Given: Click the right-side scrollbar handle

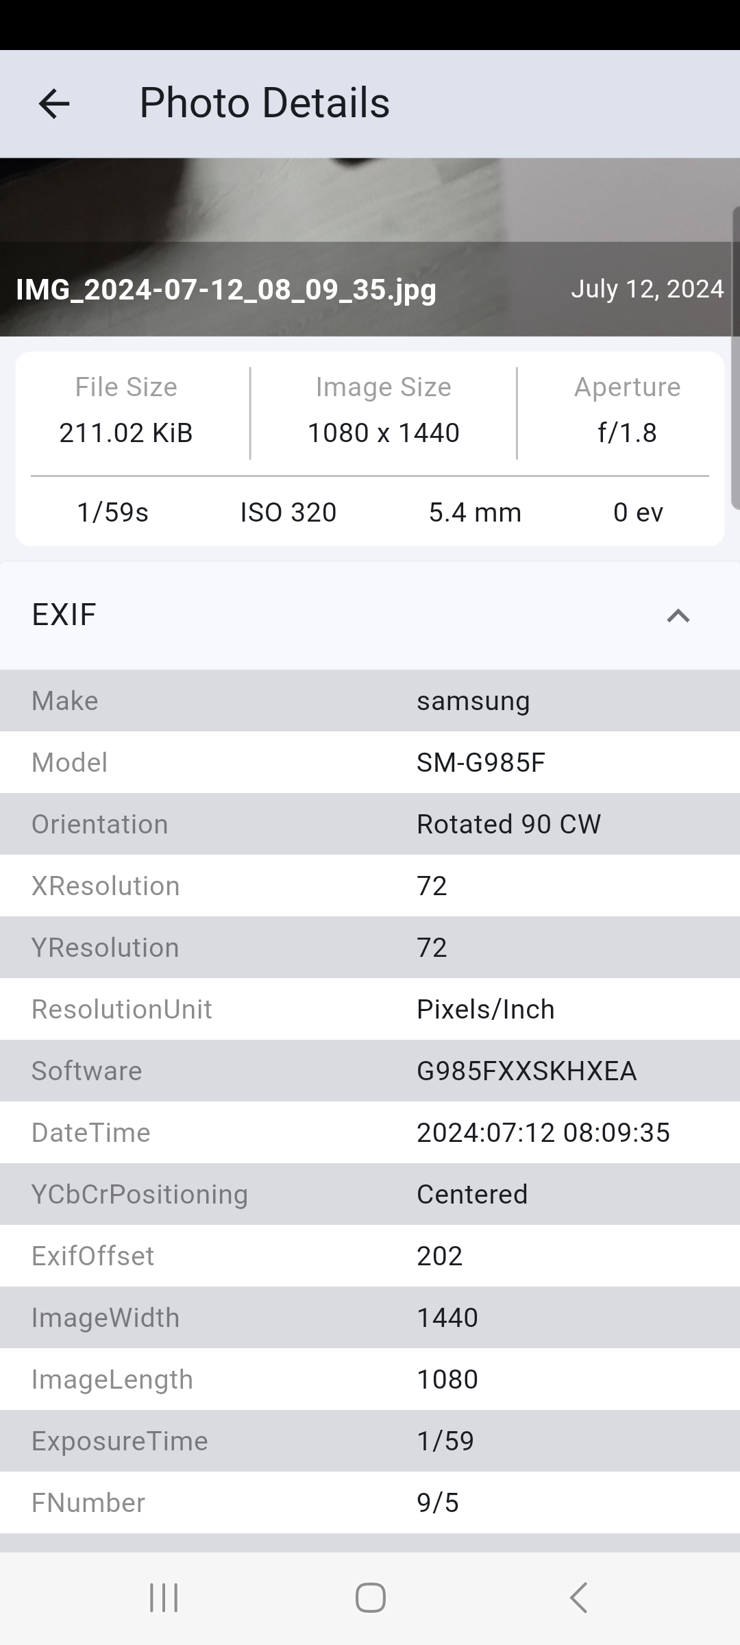Looking at the screenshot, I should click(735, 356).
